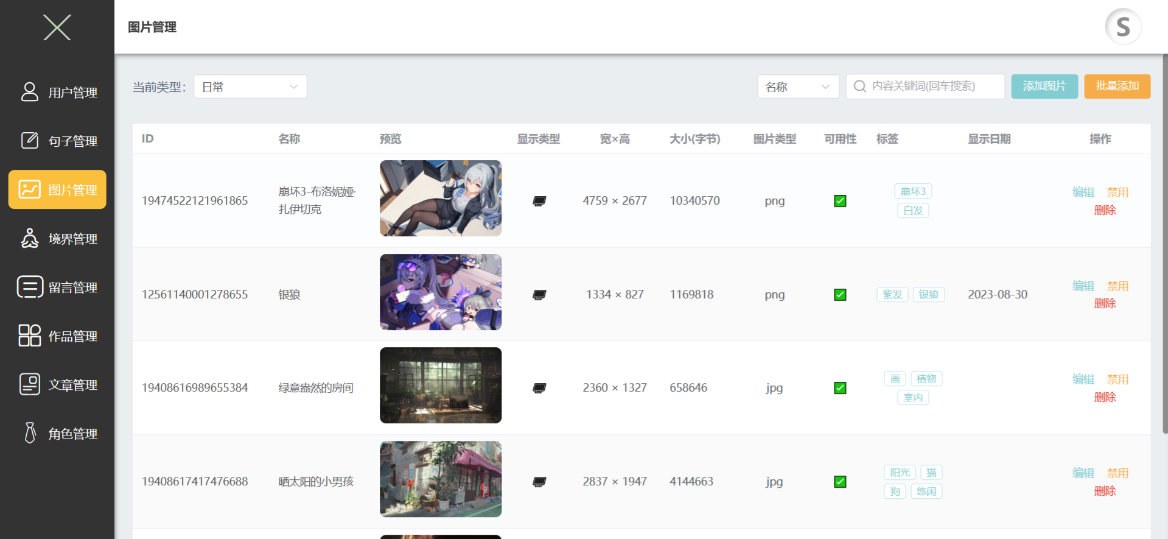Open 句子管理 edit icon in sidebar

click(30, 141)
